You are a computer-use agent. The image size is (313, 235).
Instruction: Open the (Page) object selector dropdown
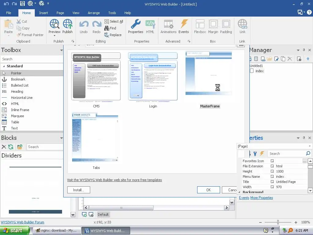click(310, 146)
